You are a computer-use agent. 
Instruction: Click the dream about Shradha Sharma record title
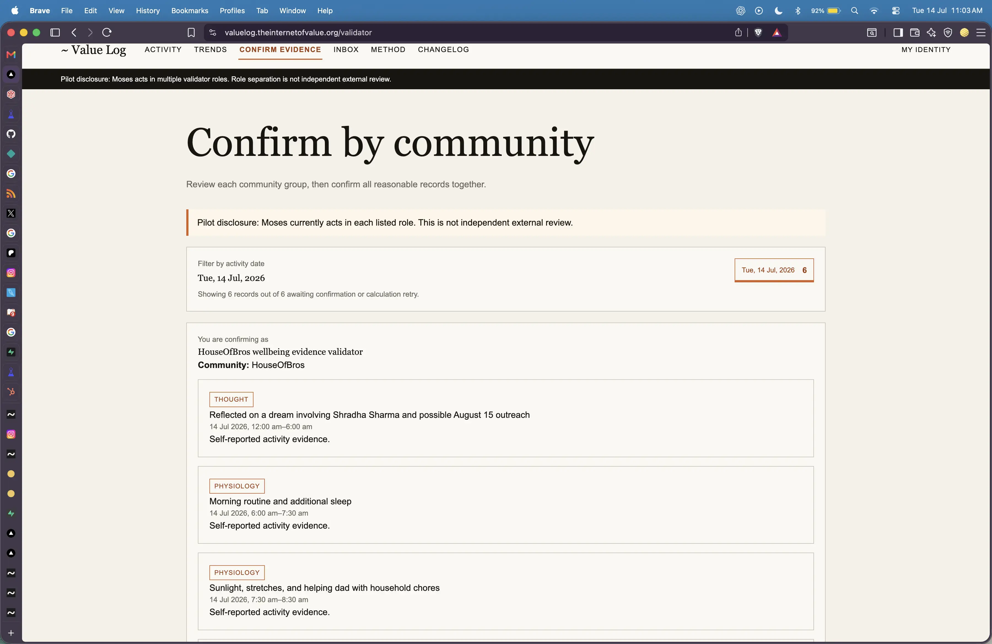pyautogui.click(x=369, y=415)
